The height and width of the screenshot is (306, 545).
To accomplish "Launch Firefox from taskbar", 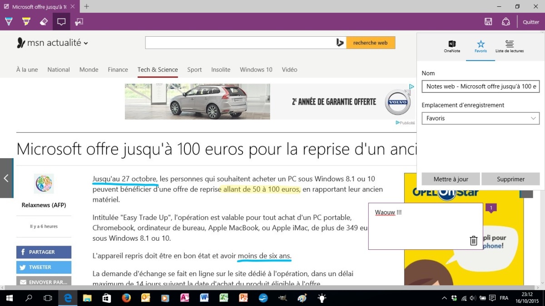I will tap(126, 298).
